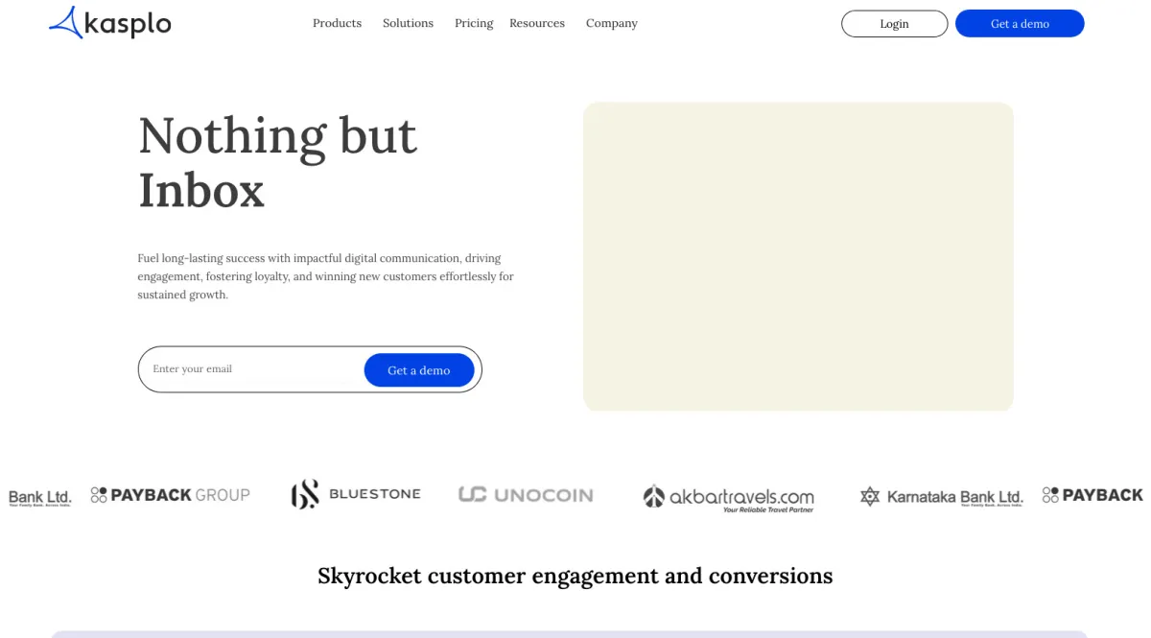Click the Nothing but Inbox headline
The image size is (1151, 638).
(278, 161)
